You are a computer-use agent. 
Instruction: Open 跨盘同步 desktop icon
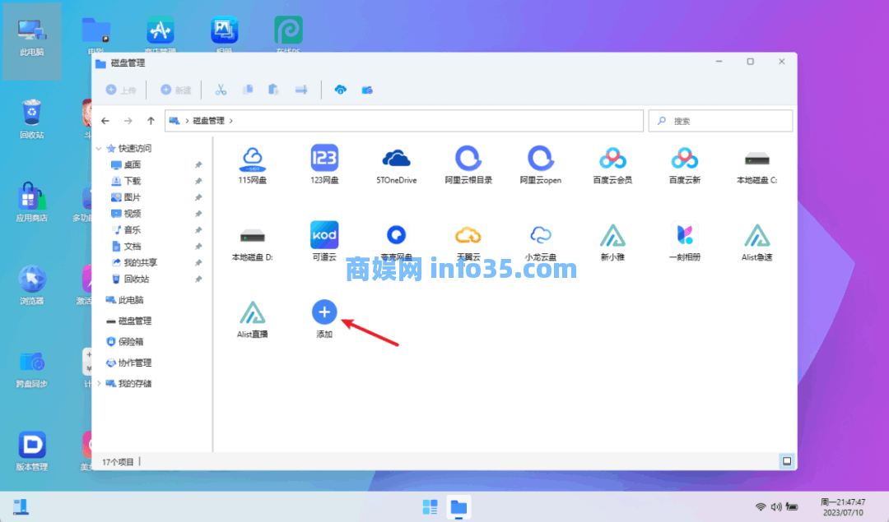pos(32,368)
